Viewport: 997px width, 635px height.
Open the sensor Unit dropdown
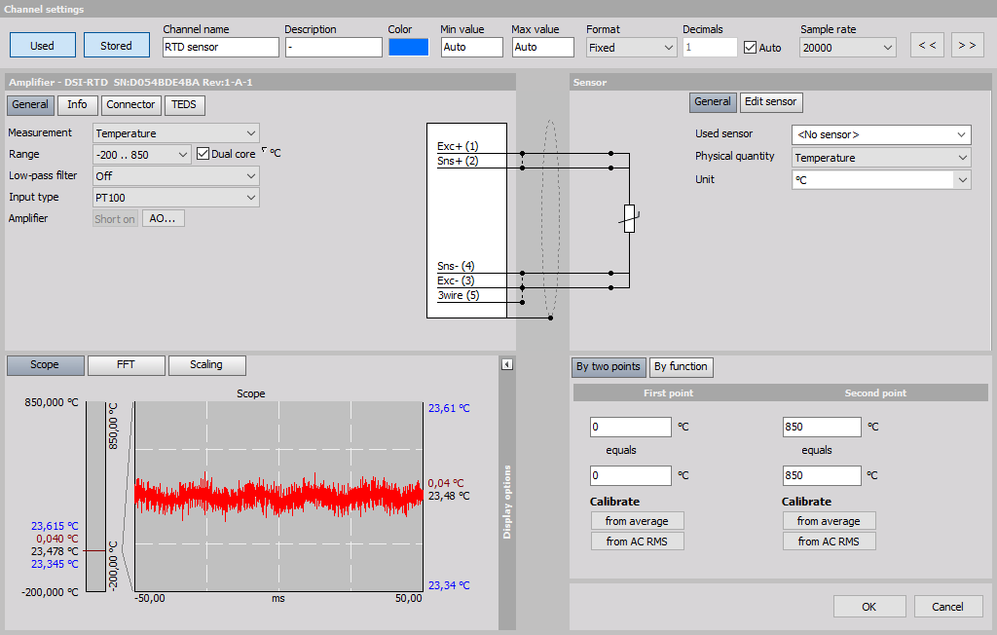(881, 179)
